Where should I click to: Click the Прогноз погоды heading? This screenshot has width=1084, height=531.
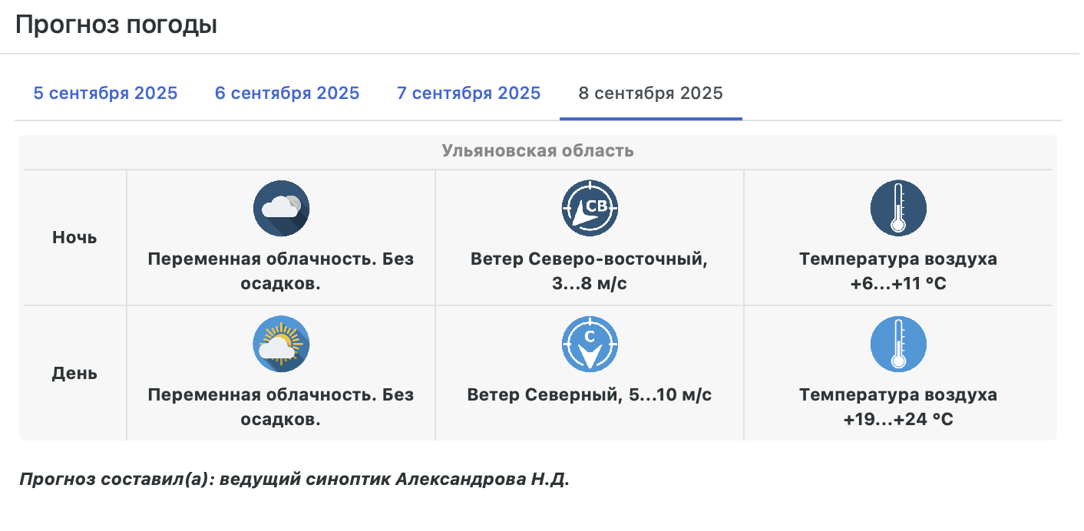coord(117,25)
